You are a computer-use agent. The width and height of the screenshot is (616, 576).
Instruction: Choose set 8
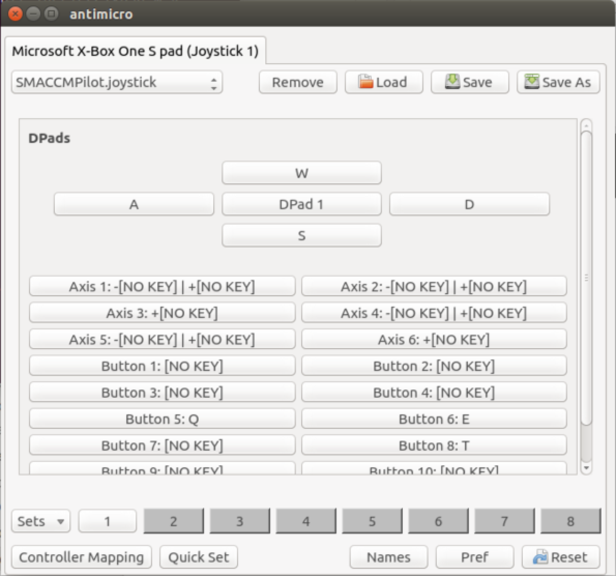click(x=570, y=521)
